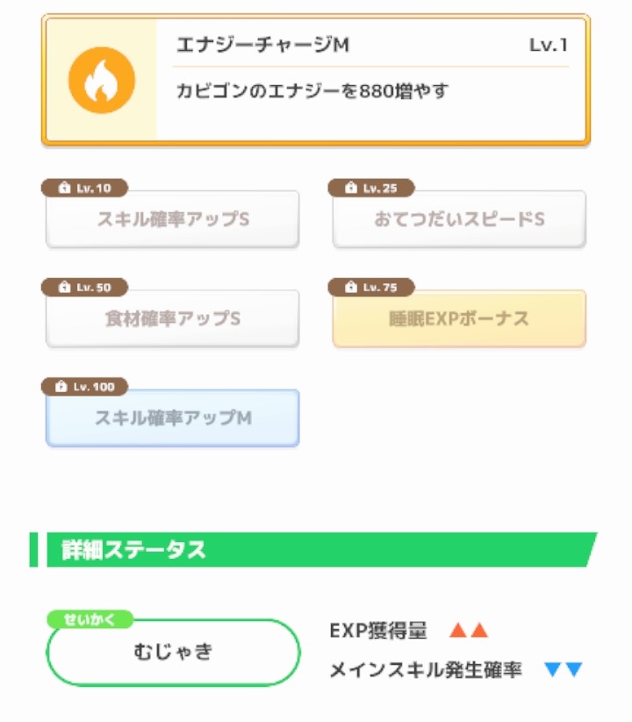Click the lock icon on the Lv.75 badge
The image size is (632, 722).
351,288
